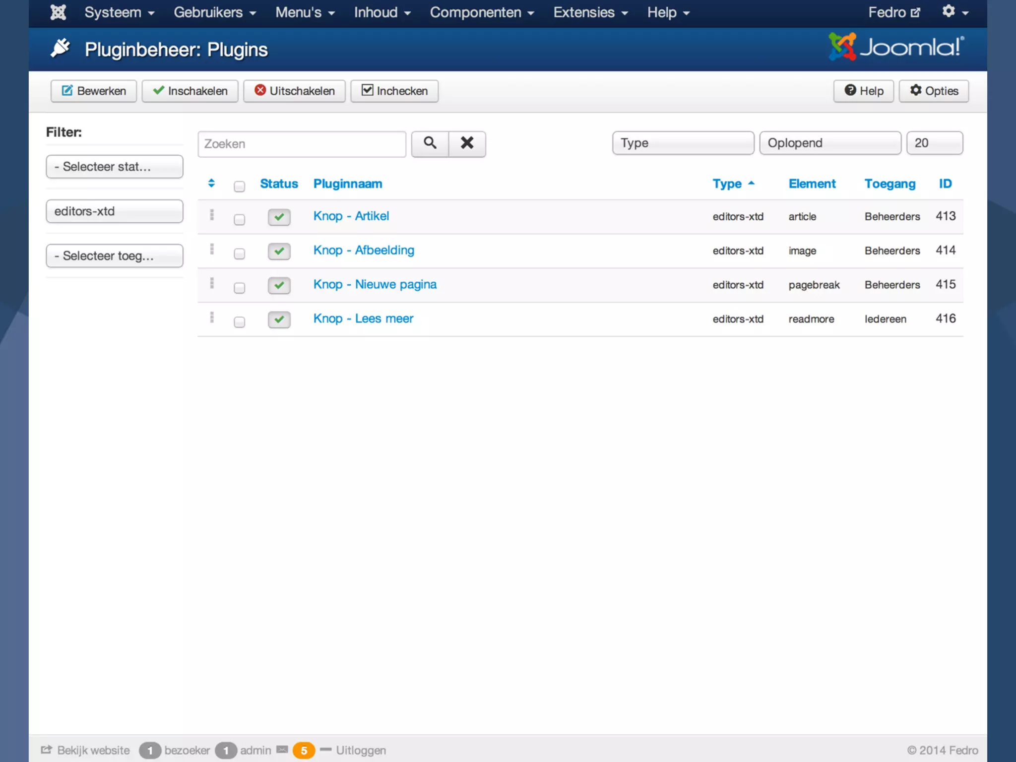Click the messages envelope icon in footer
The height and width of the screenshot is (762, 1016).
pos(282,750)
